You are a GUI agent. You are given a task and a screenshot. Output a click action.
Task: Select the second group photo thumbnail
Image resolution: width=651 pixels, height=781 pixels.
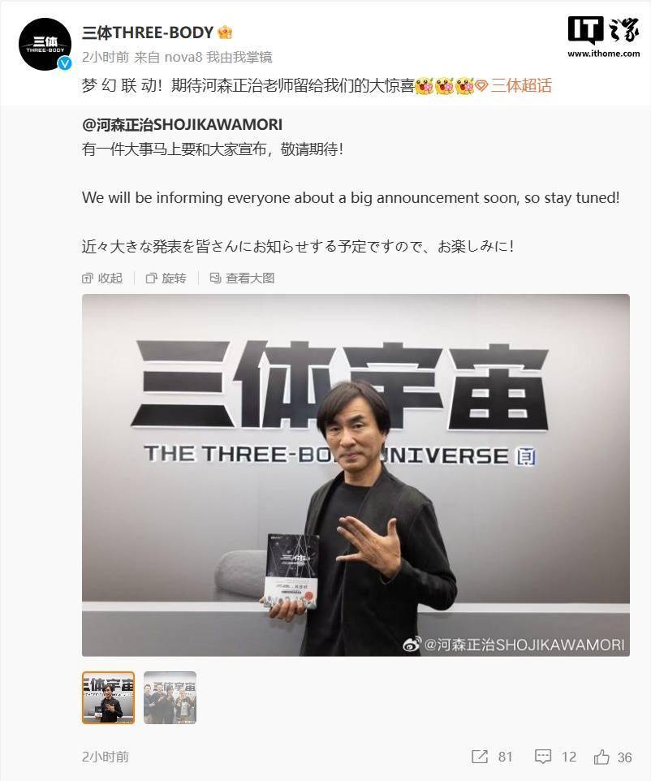(x=170, y=697)
